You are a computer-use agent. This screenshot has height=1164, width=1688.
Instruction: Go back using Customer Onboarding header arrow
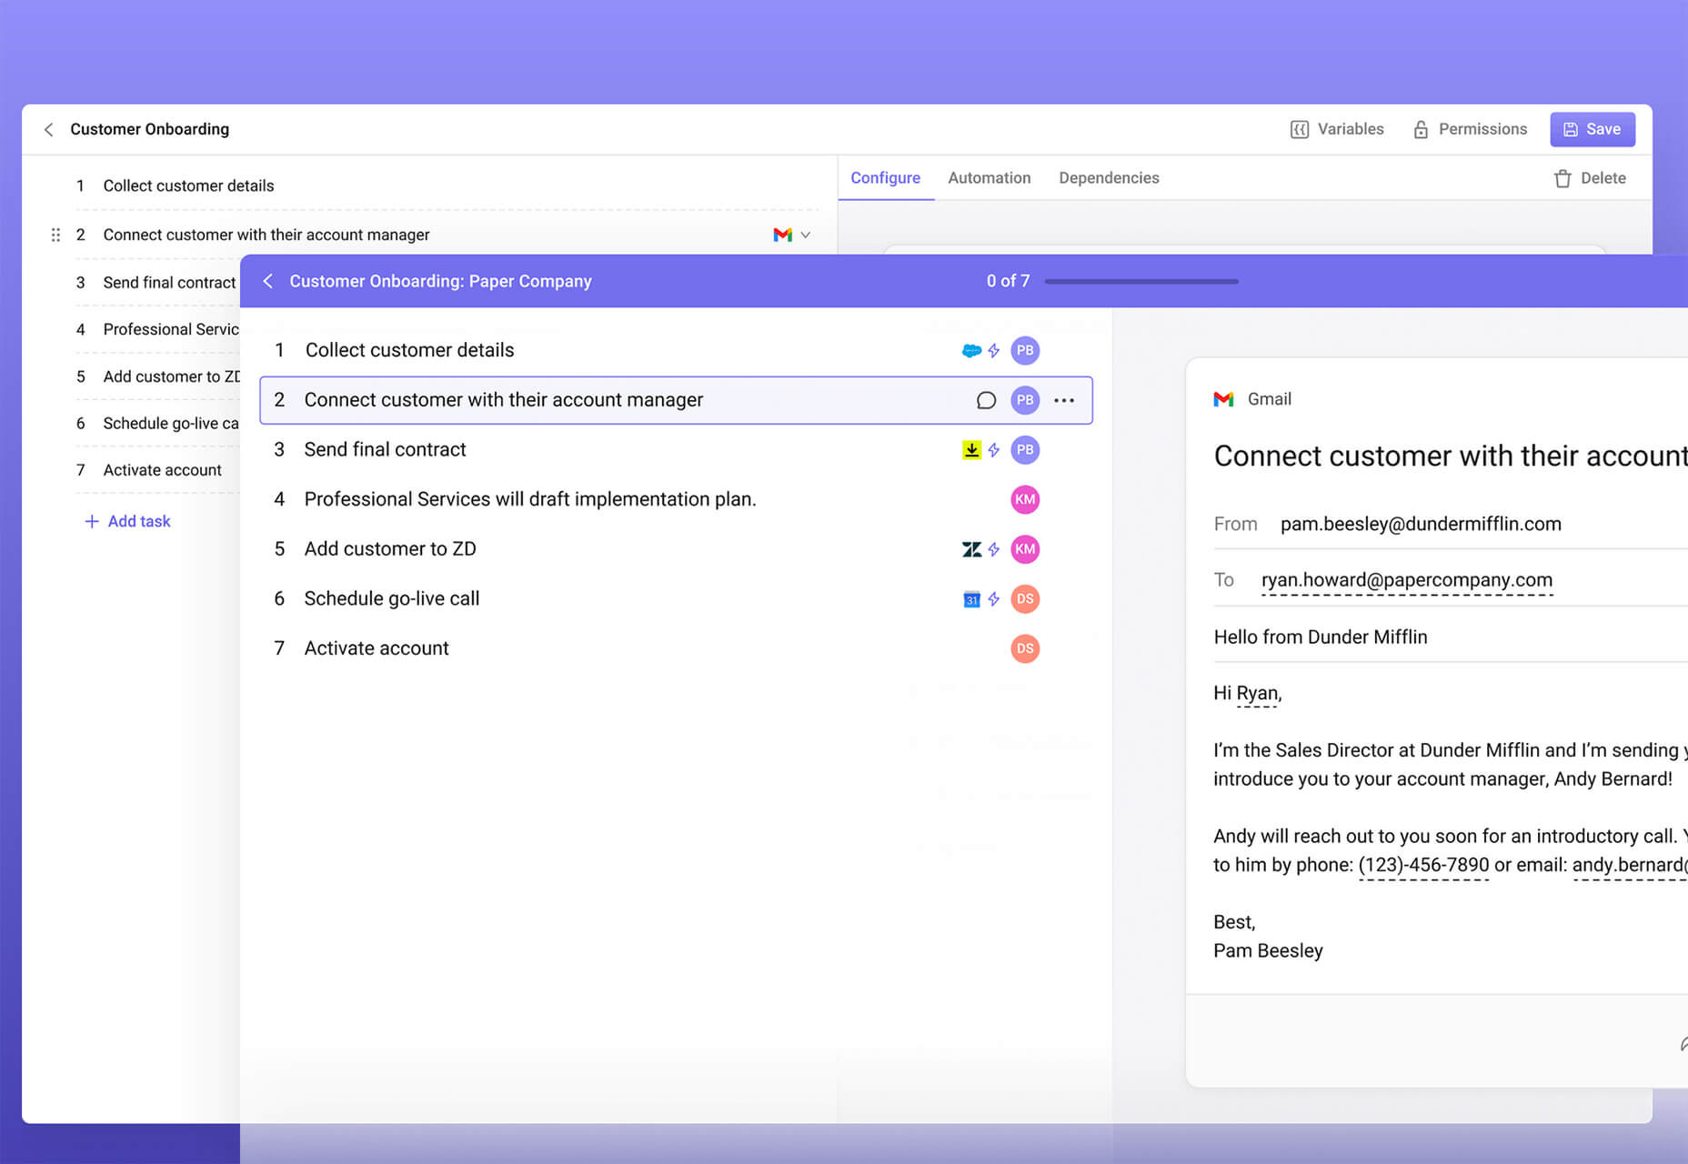click(x=49, y=130)
